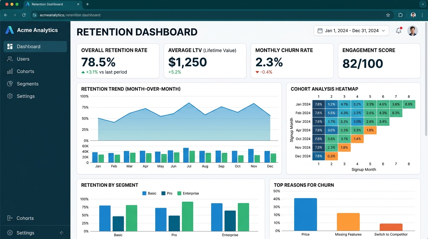Open the browser extensions puzzle icon
The image size is (428, 239).
tap(401, 15)
